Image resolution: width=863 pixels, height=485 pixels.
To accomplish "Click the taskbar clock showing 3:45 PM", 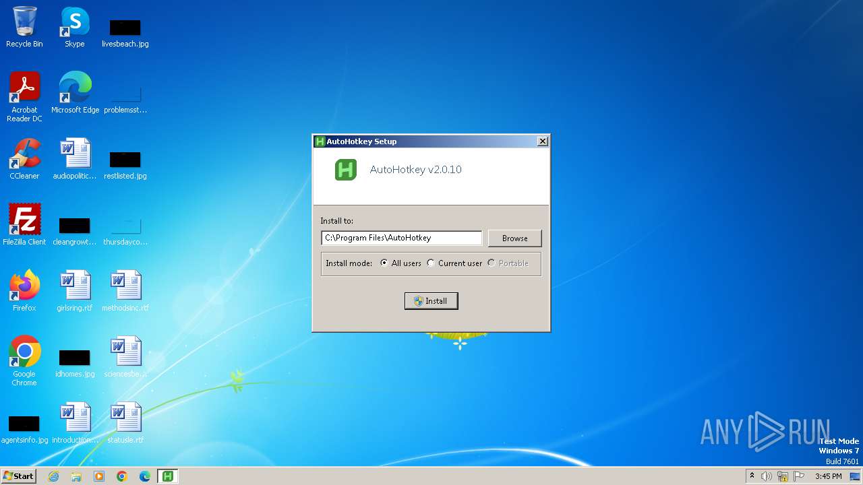I will (828, 476).
